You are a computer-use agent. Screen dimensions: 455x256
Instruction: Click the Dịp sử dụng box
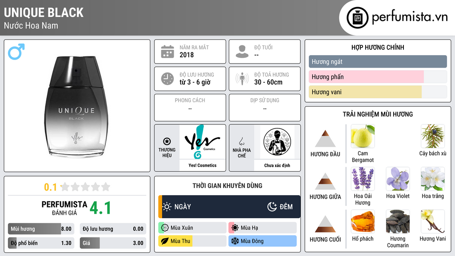[265, 108]
